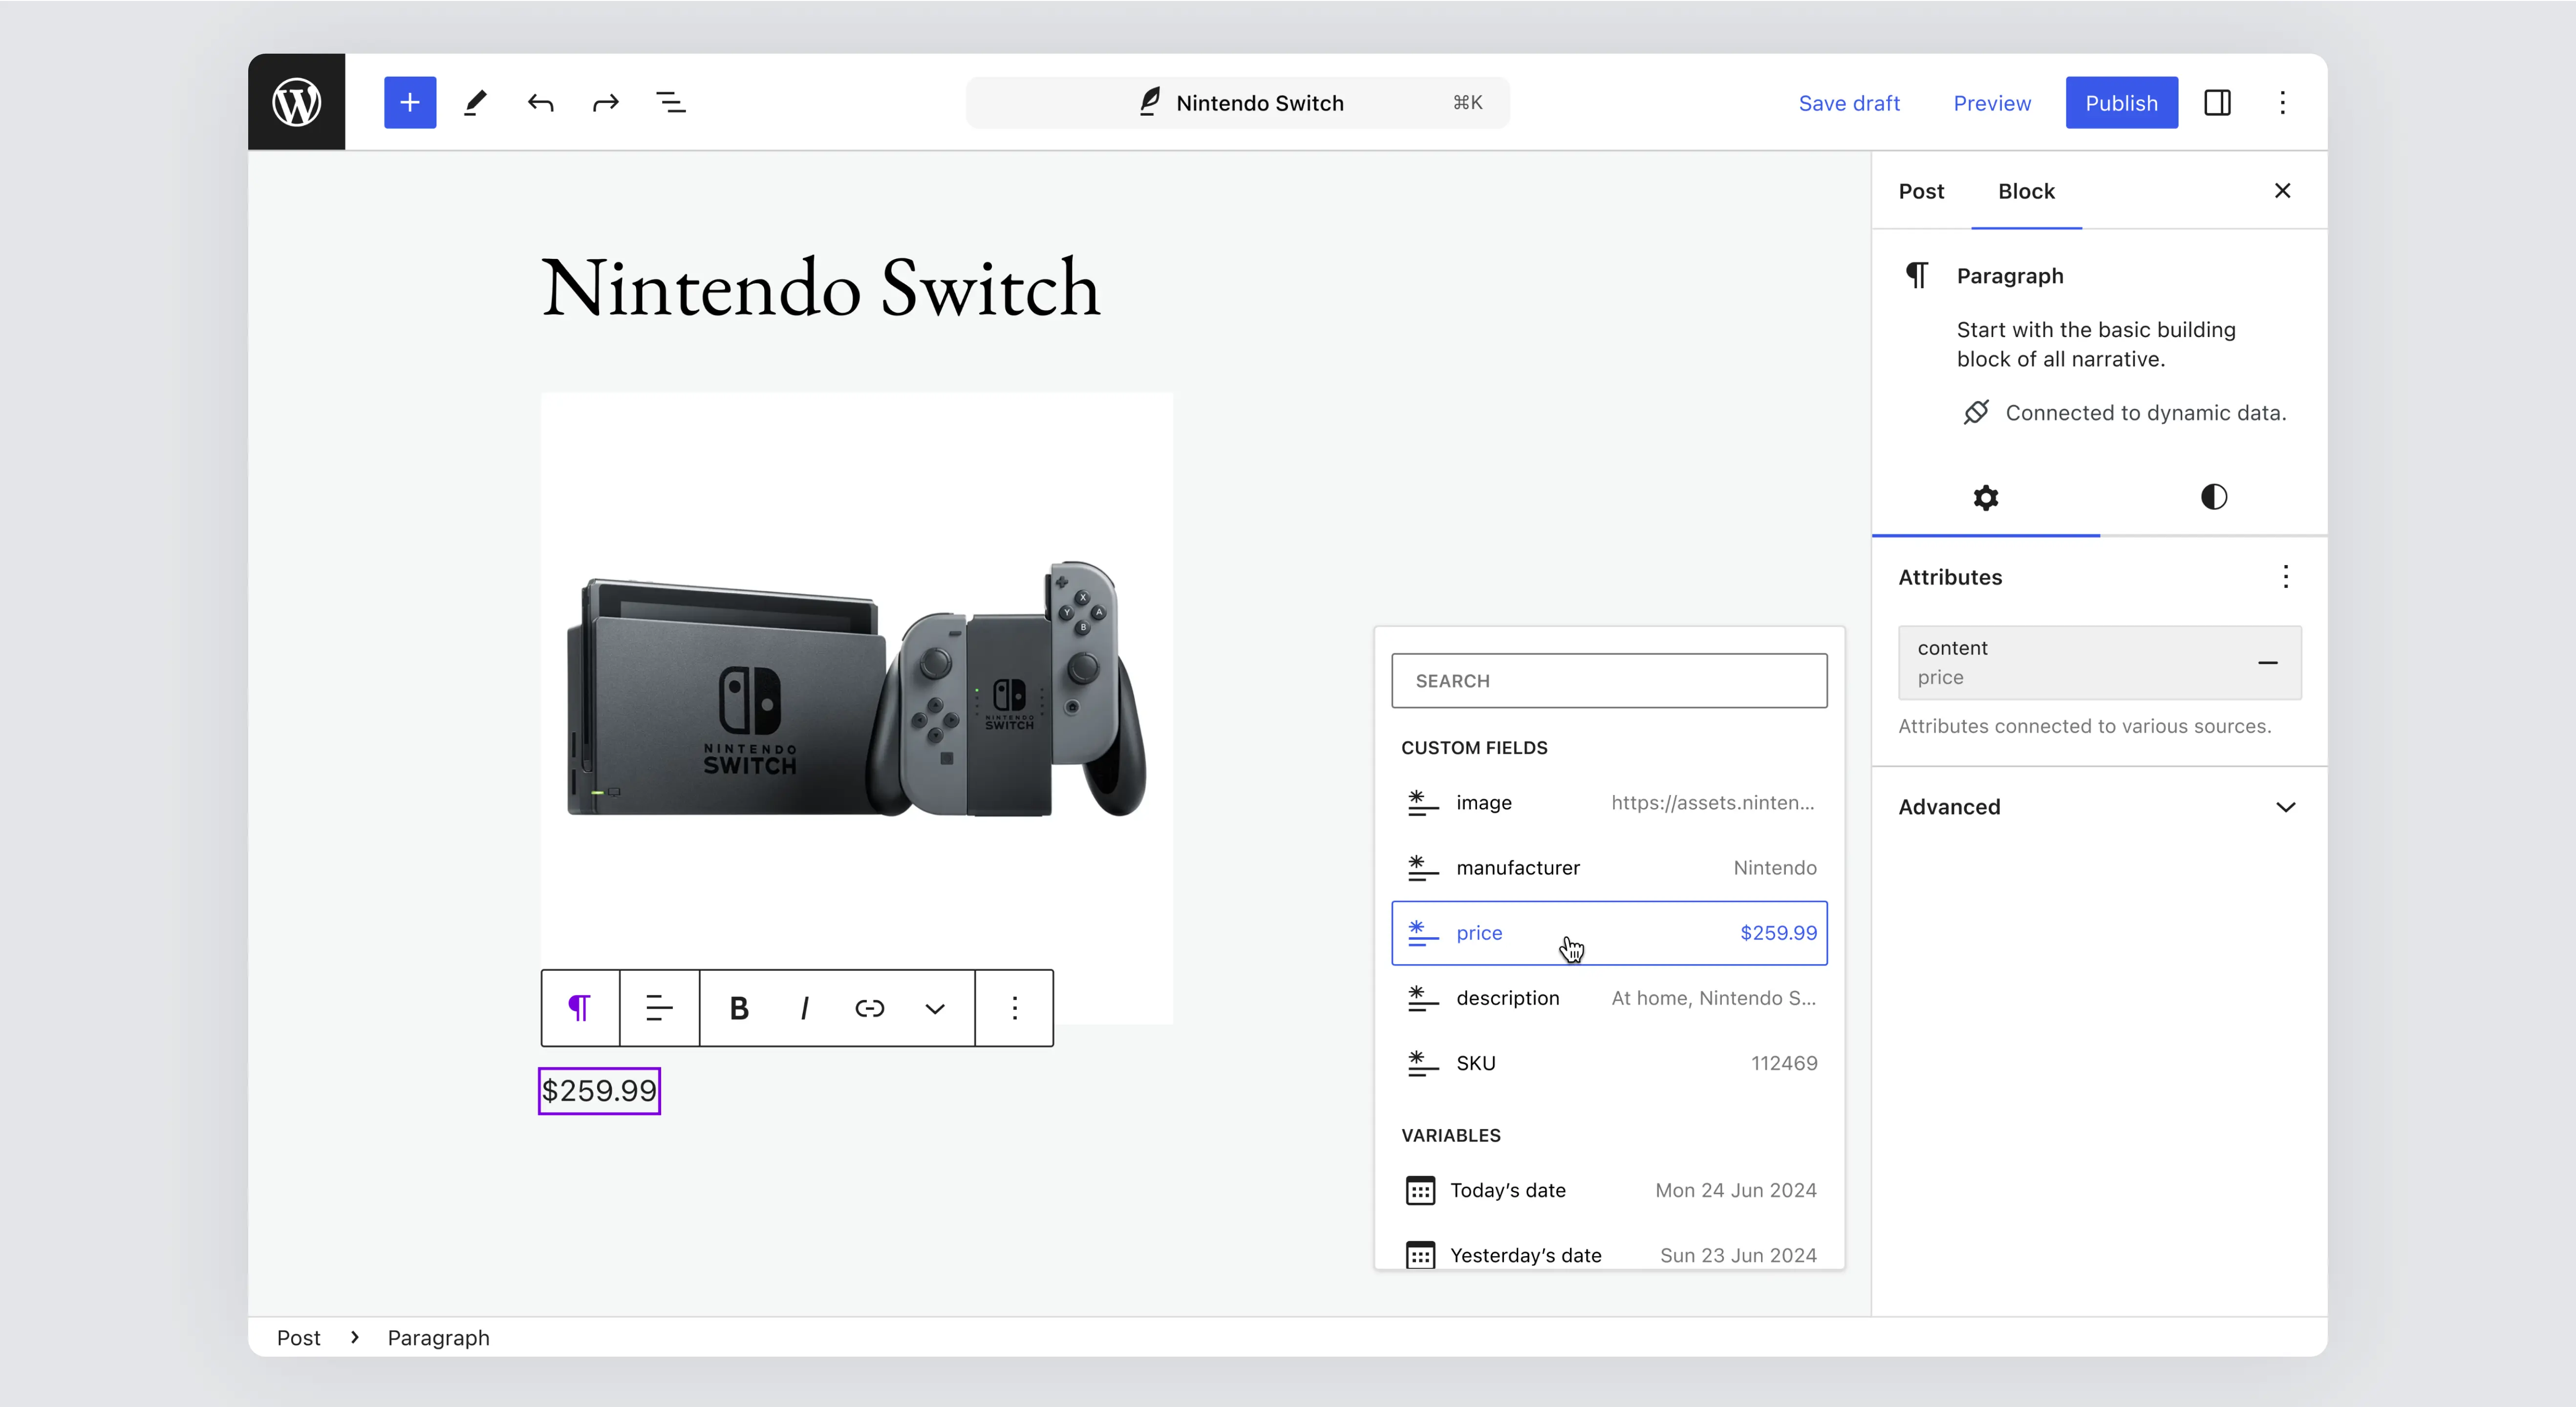The width and height of the screenshot is (2576, 1407).
Task: Click the SEARCH input field
Action: 1609,680
